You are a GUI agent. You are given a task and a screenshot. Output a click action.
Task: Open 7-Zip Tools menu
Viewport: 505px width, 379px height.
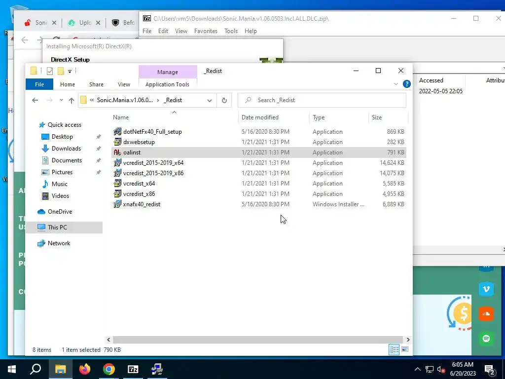231,31
